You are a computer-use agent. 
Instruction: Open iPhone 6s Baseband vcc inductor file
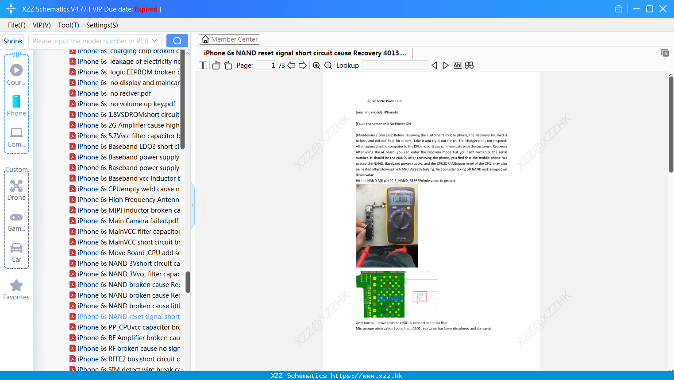click(x=124, y=178)
